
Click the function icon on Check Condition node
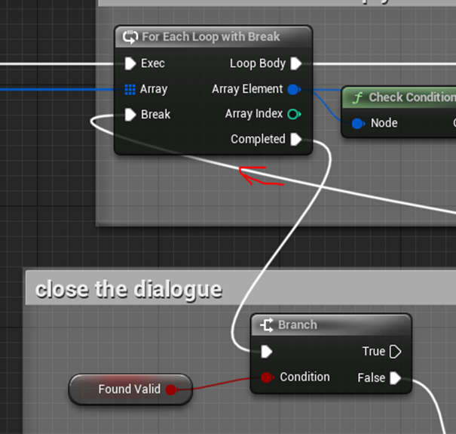[358, 97]
